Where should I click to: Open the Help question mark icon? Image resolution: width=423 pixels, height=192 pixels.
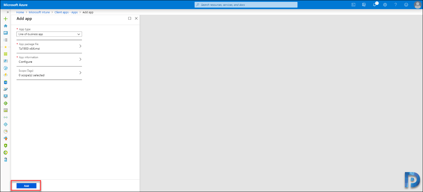click(396, 5)
